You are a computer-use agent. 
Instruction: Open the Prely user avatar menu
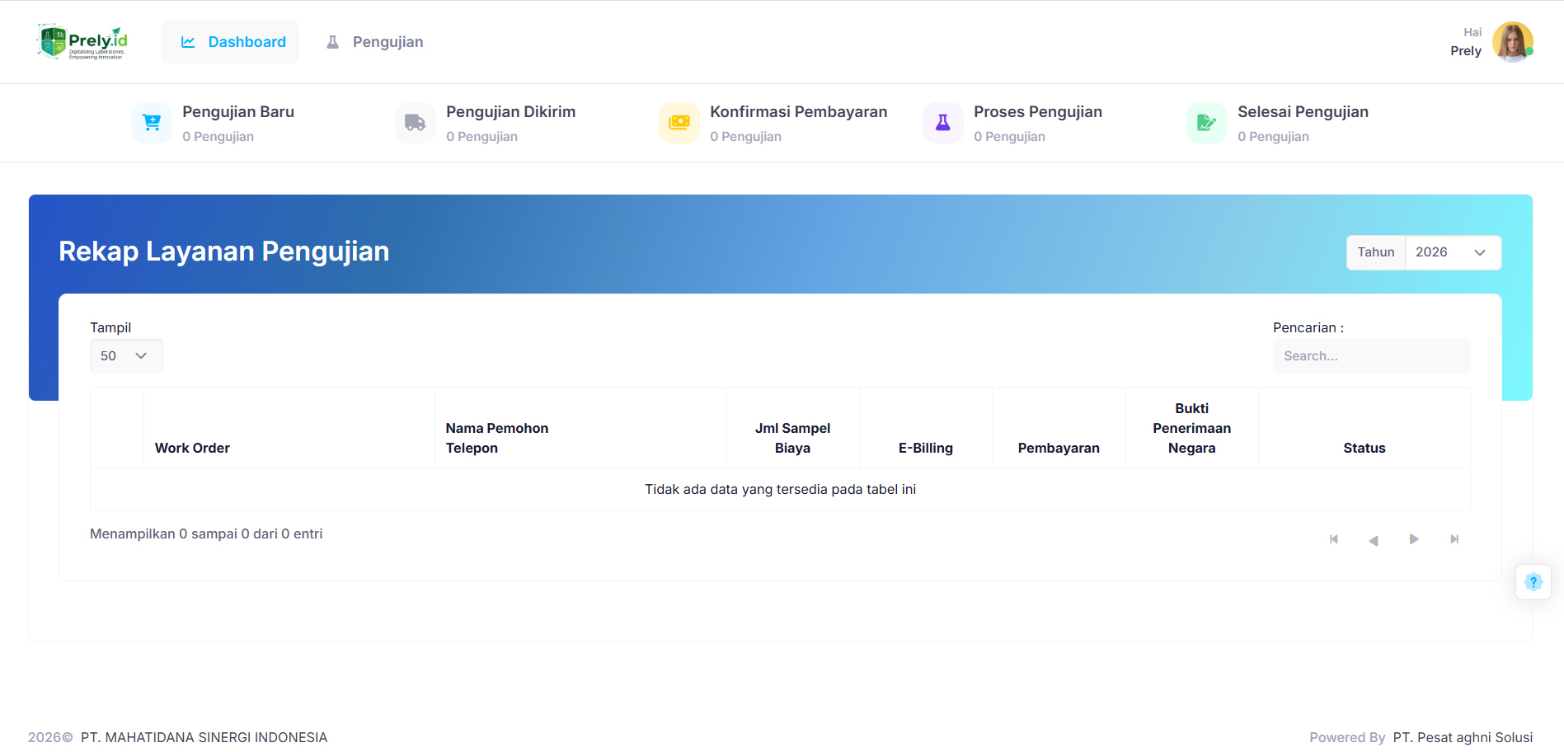coord(1512,42)
